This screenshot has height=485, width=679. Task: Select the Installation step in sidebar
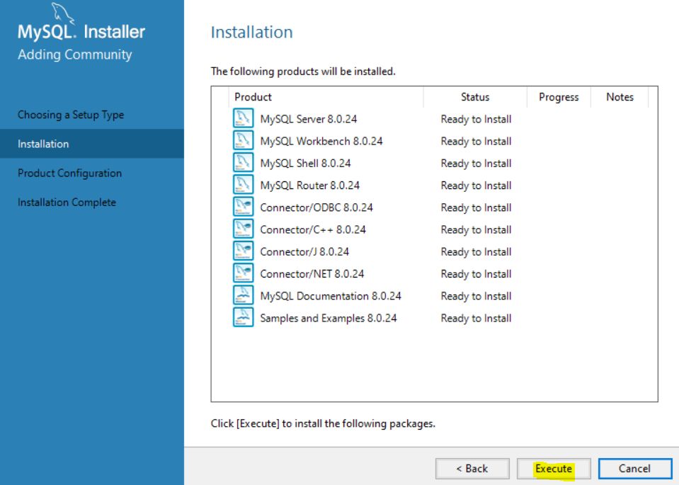92,144
